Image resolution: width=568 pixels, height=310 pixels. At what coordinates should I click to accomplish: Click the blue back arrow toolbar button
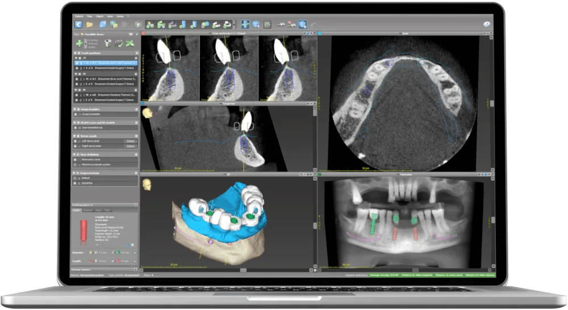coord(78,24)
